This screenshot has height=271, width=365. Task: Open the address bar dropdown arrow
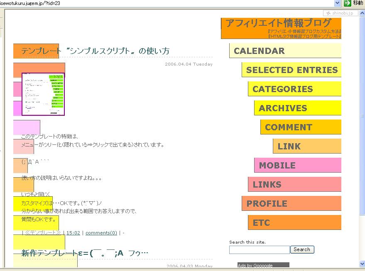(337, 3)
